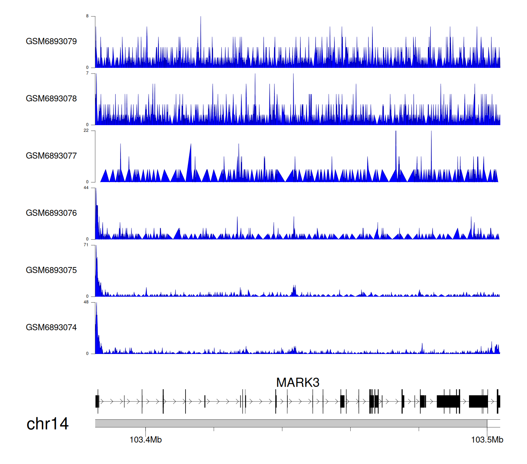Click the GSM6893079 track label
Image resolution: width=527 pixels, height=464 pixels.
pos(51,41)
